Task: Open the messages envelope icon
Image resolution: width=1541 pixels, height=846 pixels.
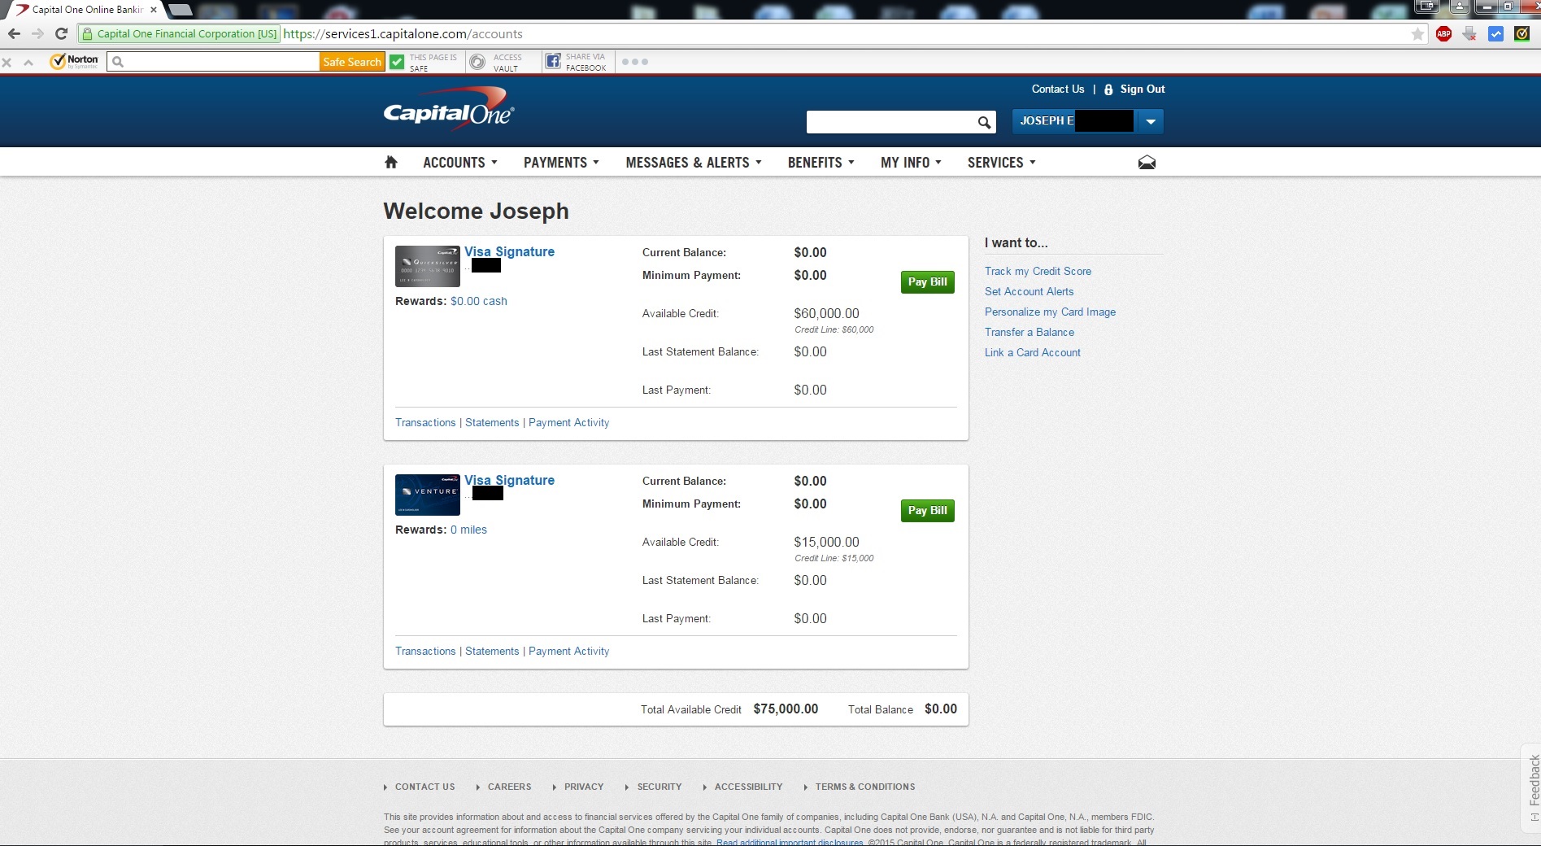Action: (x=1147, y=163)
